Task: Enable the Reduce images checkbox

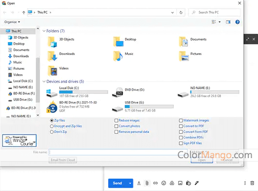Action: 117,120
